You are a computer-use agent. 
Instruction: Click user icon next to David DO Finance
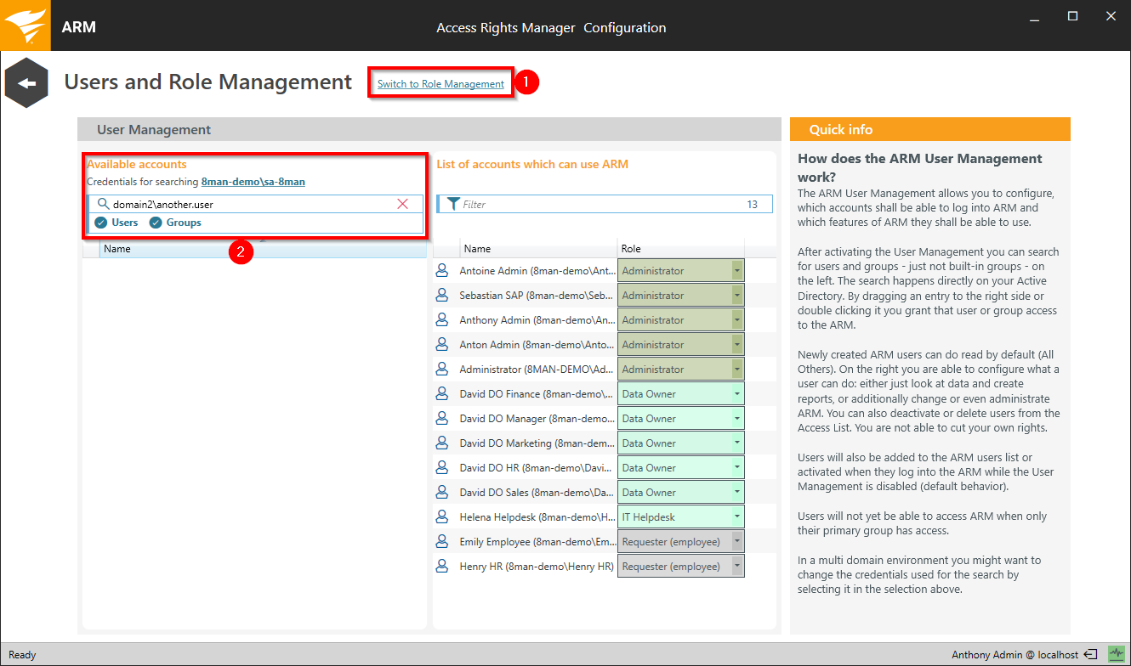tap(441, 394)
